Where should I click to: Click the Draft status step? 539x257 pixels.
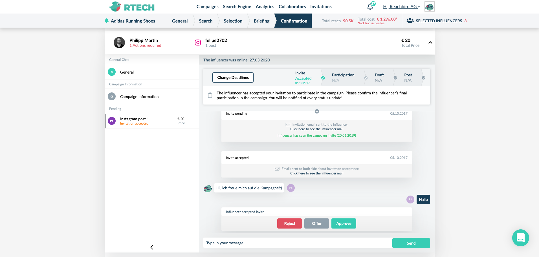379,77
